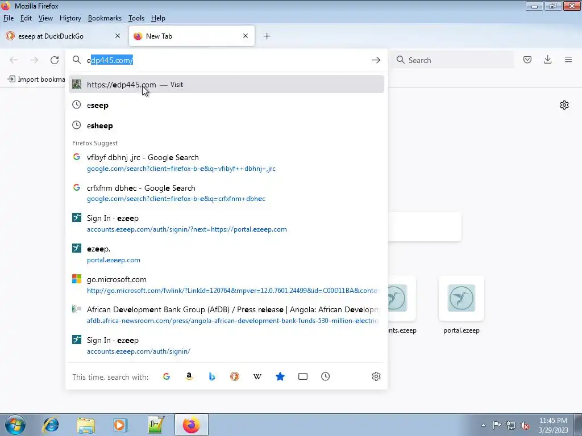Switch to eseep at DuckDuckGo tab

(x=63, y=36)
